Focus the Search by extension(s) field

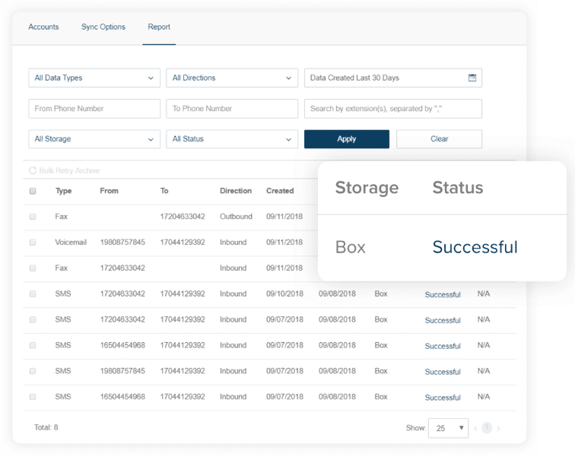coord(392,109)
